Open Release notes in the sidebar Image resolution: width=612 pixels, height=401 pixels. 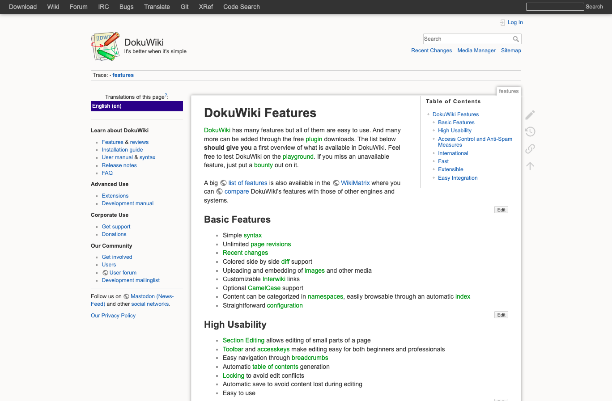(x=119, y=165)
